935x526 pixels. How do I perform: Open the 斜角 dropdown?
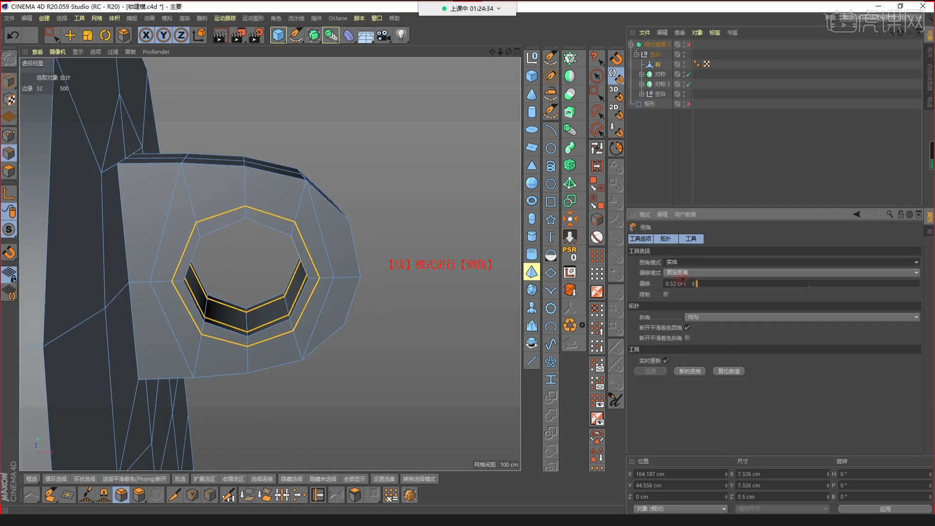(x=802, y=317)
